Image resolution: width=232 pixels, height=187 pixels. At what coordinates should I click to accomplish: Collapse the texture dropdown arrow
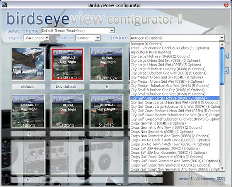(222, 38)
